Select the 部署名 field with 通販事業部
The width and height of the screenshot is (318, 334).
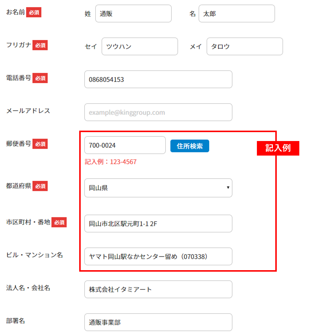[158, 322]
